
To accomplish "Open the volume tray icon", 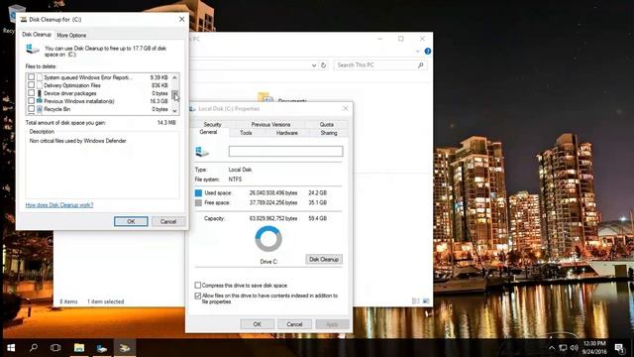I will [x=574, y=348].
